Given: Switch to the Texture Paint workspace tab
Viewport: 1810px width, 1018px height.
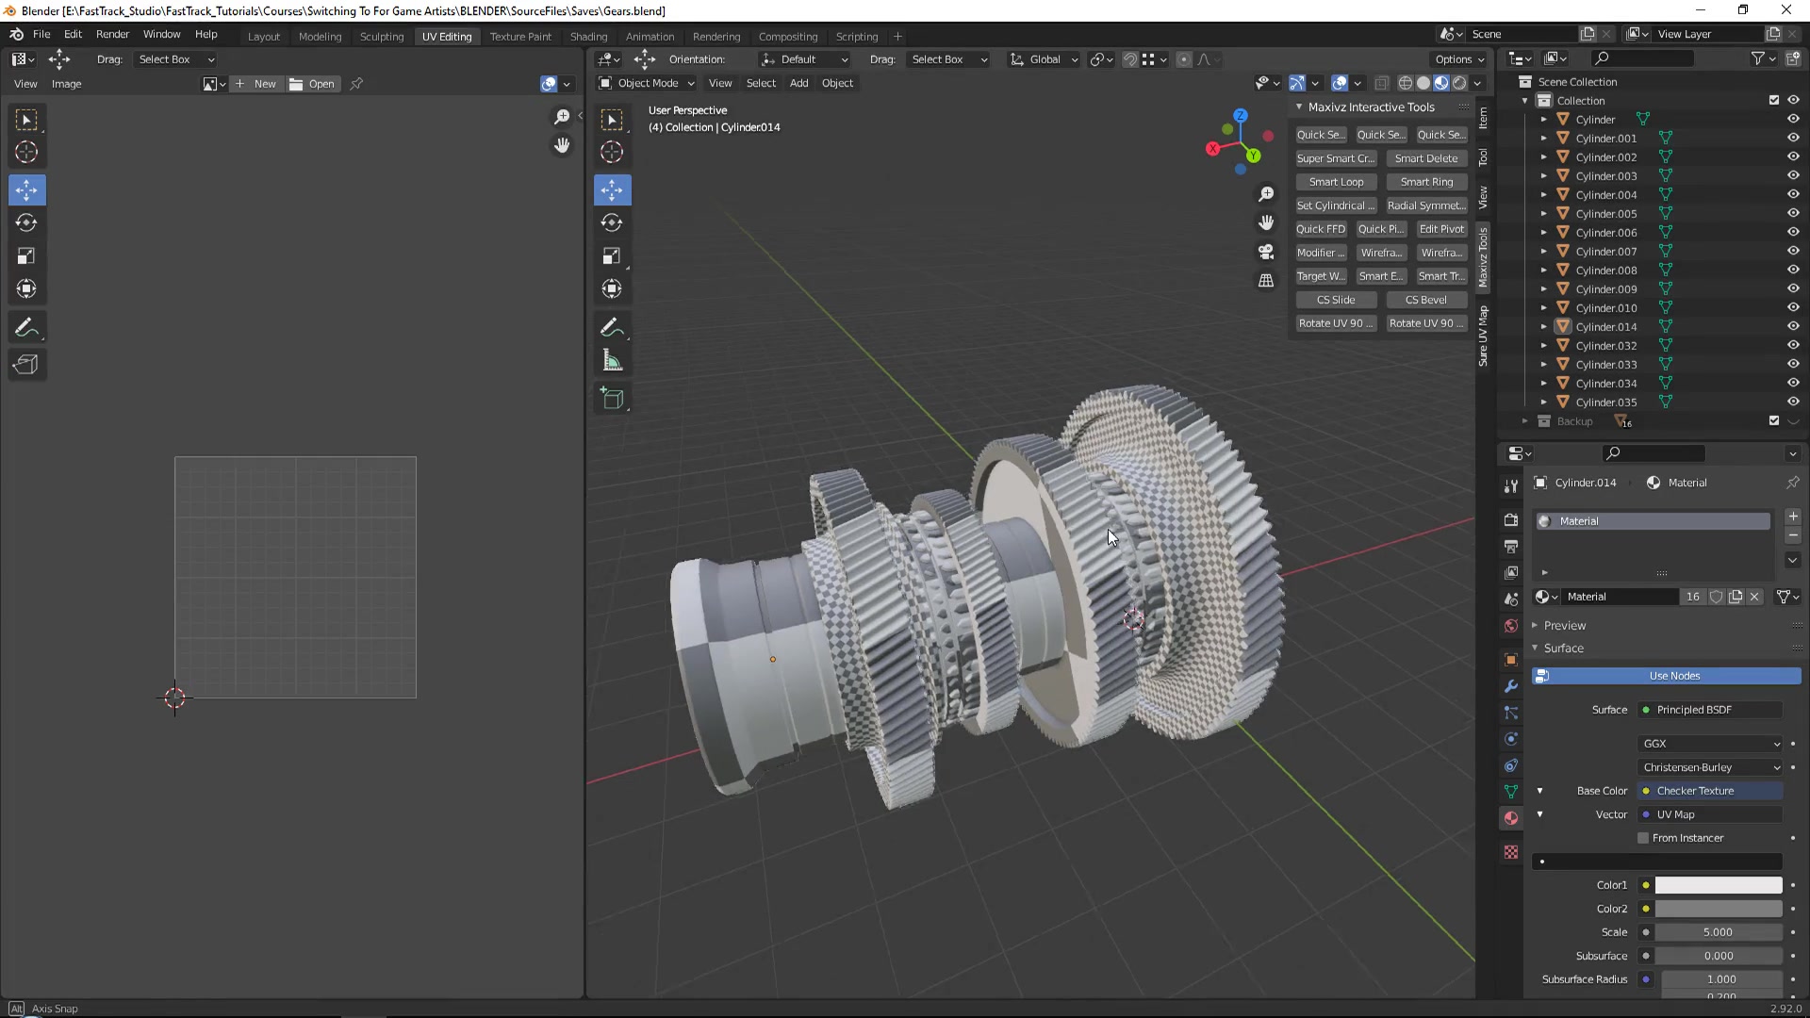Looking at the screenshot, I should 520,37.
